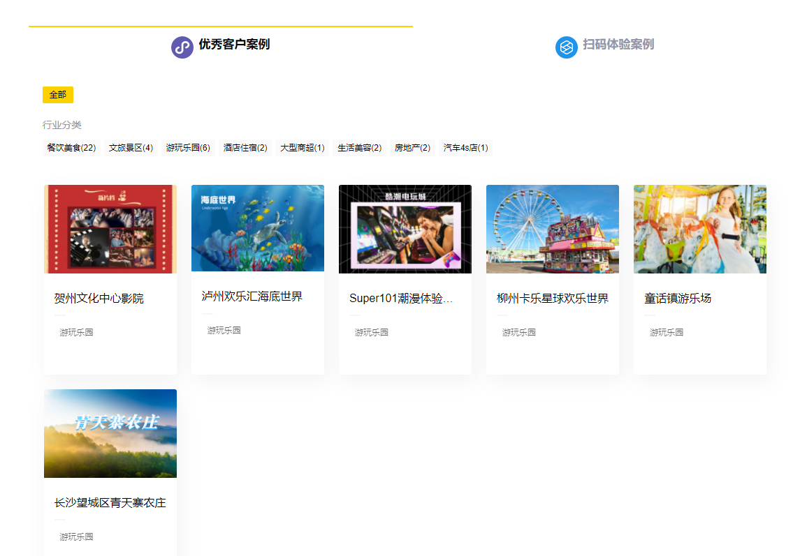This screenshot has width=793, height=556.
Task: Open the Super101潮漫体验 arcade thumbnail
Action: click(405, 228)
